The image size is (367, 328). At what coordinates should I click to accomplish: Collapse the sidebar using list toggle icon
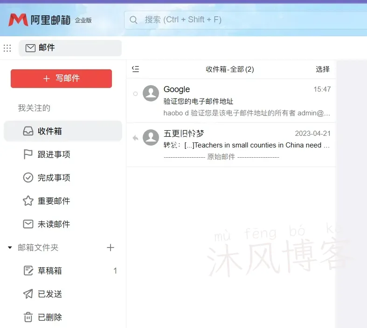click(136, 69)
